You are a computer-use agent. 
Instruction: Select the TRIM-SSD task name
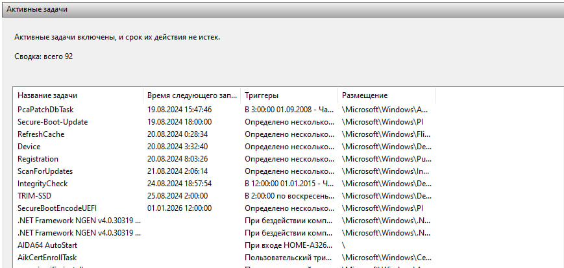(x=36, y=196)
